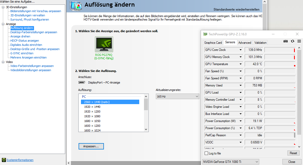Open the GPU Temperature sensor dropdown
Image resolution: width=303 pixels, height=165 pixels.
[x=241, y=64]
